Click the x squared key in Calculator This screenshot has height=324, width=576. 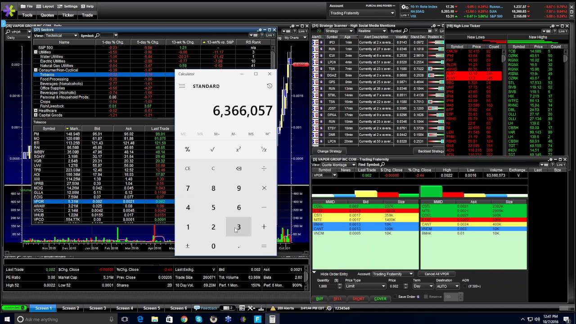pos(238,149)
